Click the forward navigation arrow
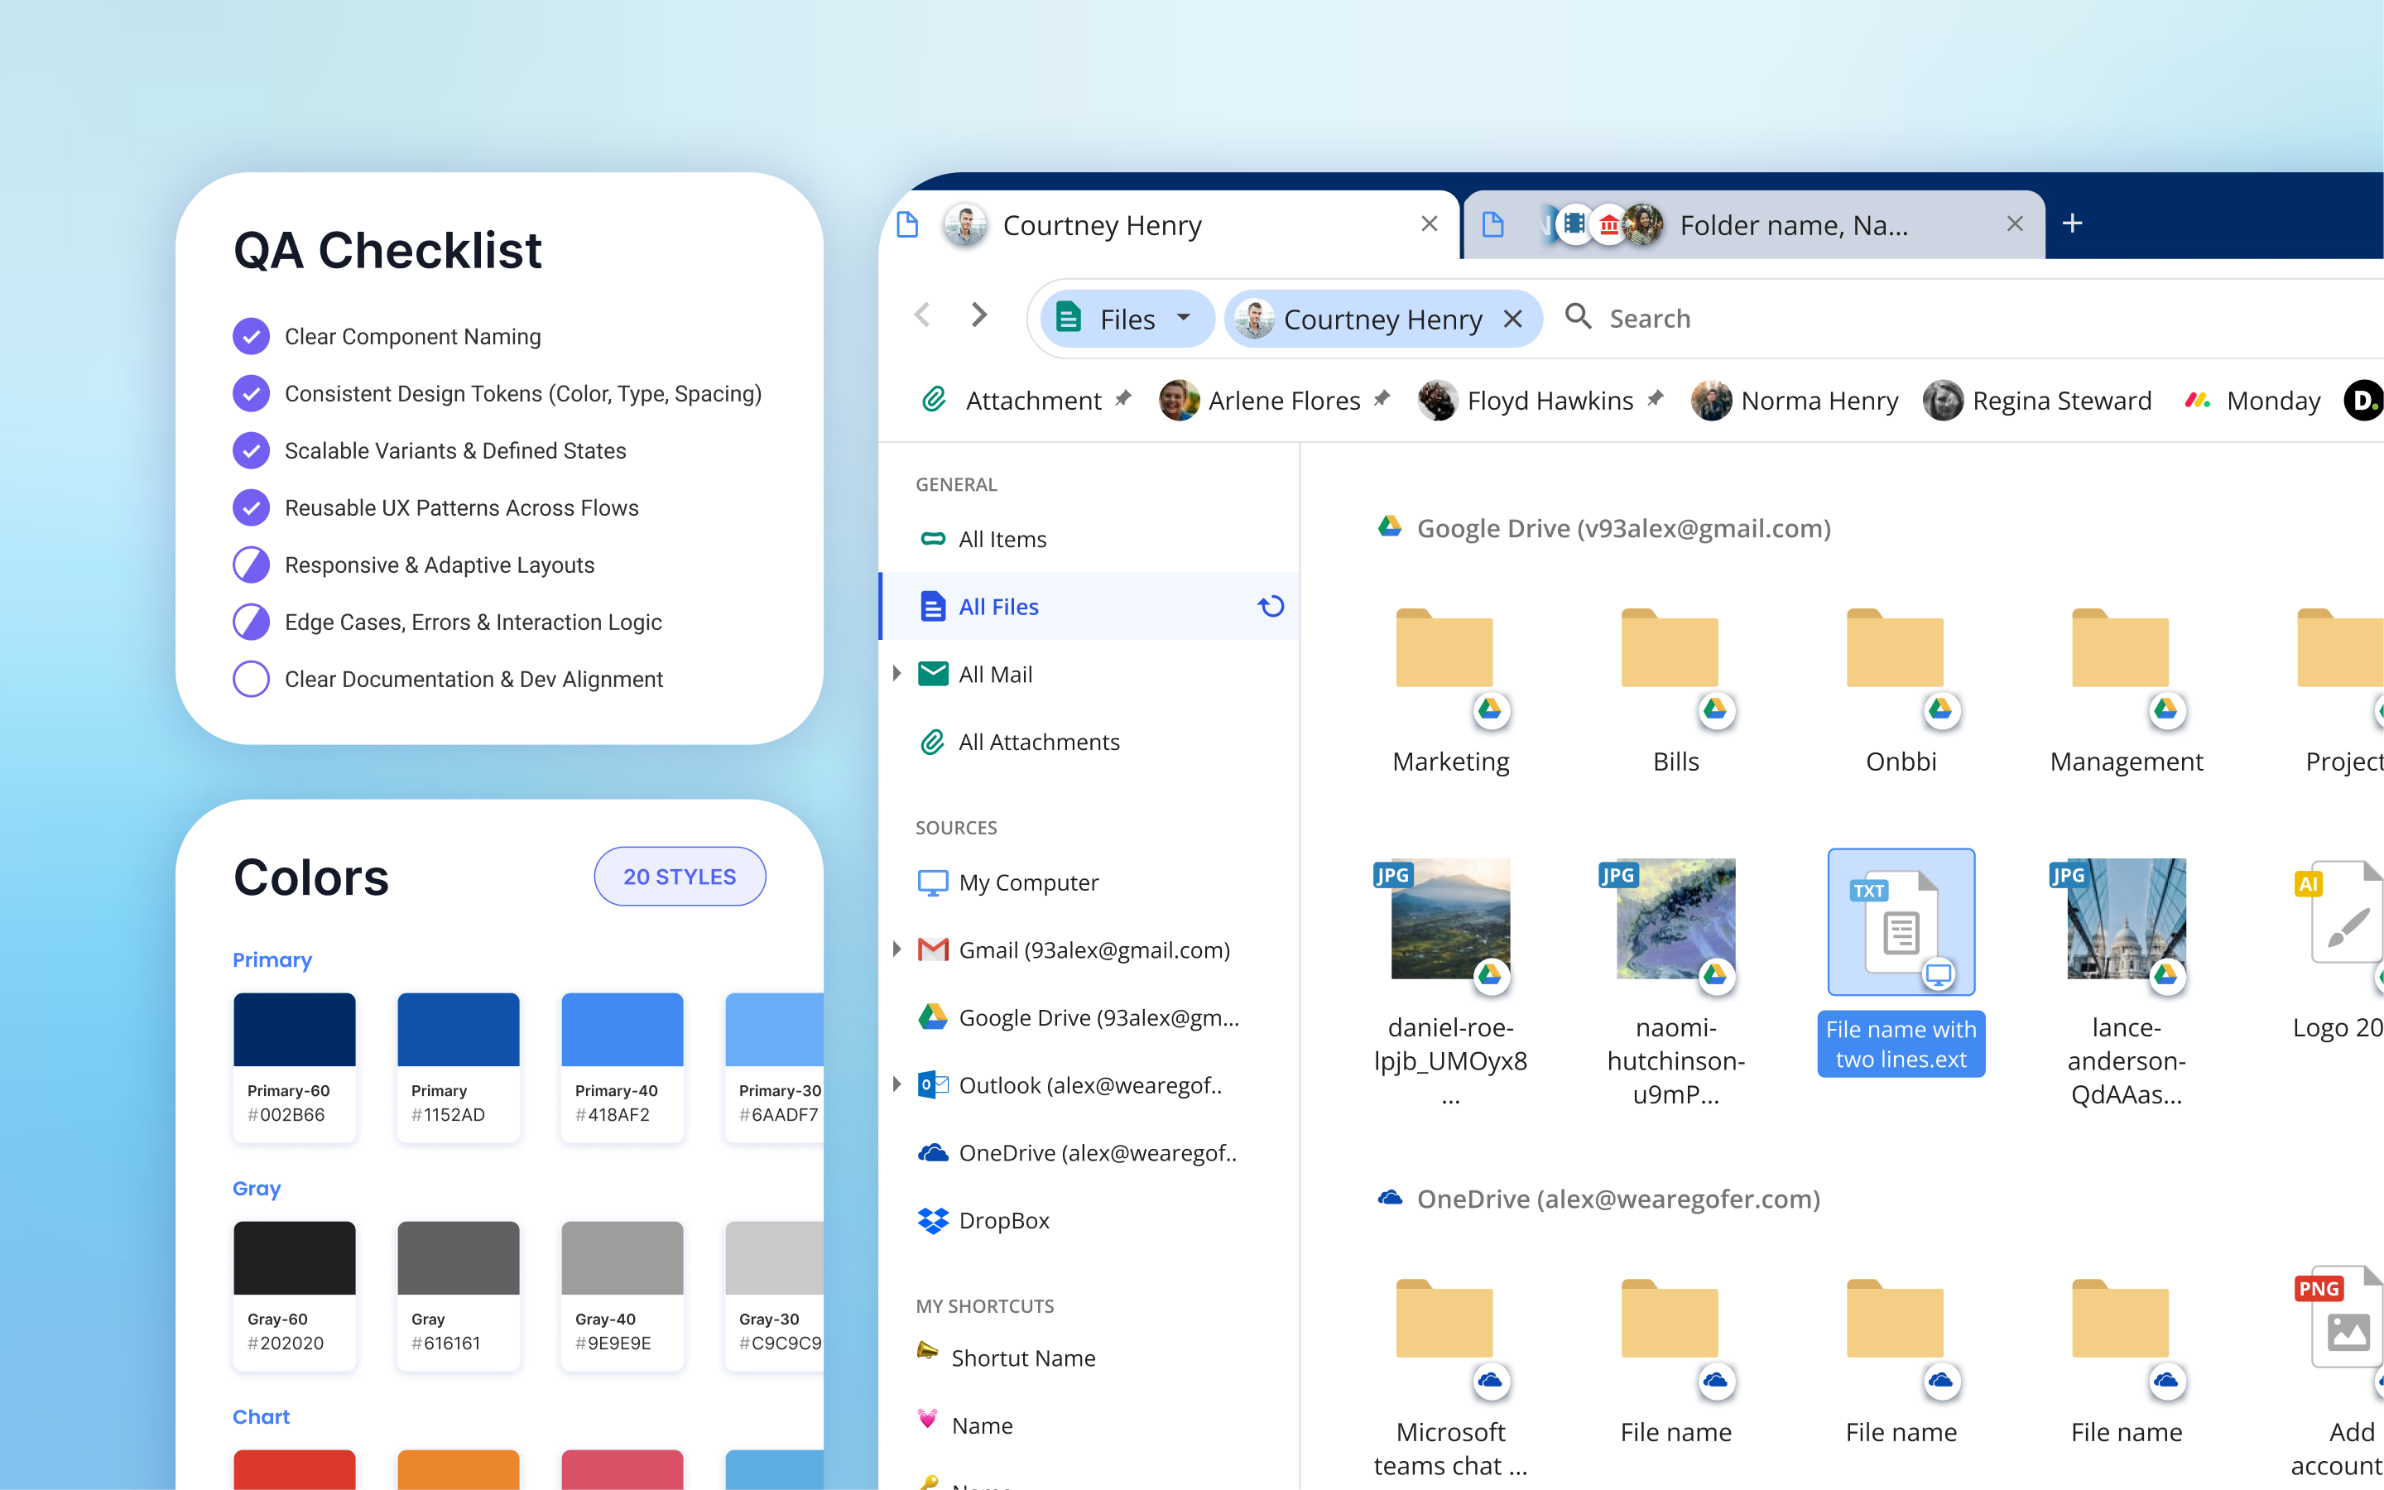This screenshot has width=2384, height=1490. [978, 315]
